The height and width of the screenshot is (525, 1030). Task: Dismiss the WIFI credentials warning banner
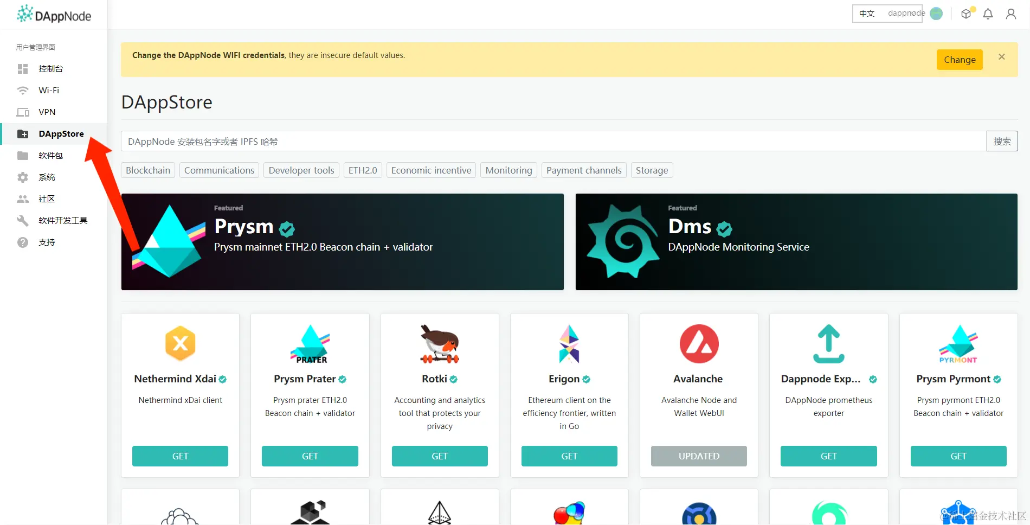tap(1002, 57)
